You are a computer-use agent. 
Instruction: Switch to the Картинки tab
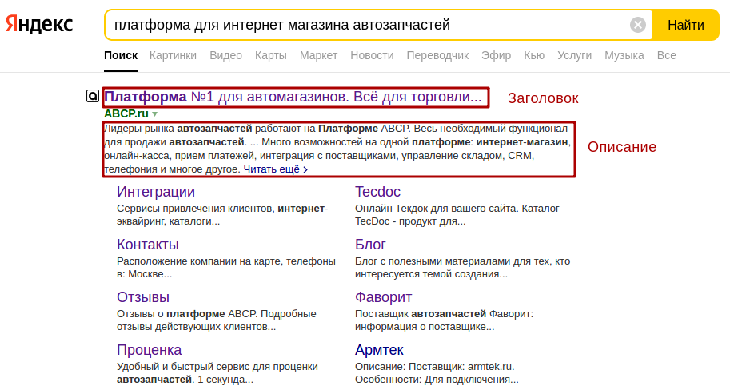coord(172,55)
